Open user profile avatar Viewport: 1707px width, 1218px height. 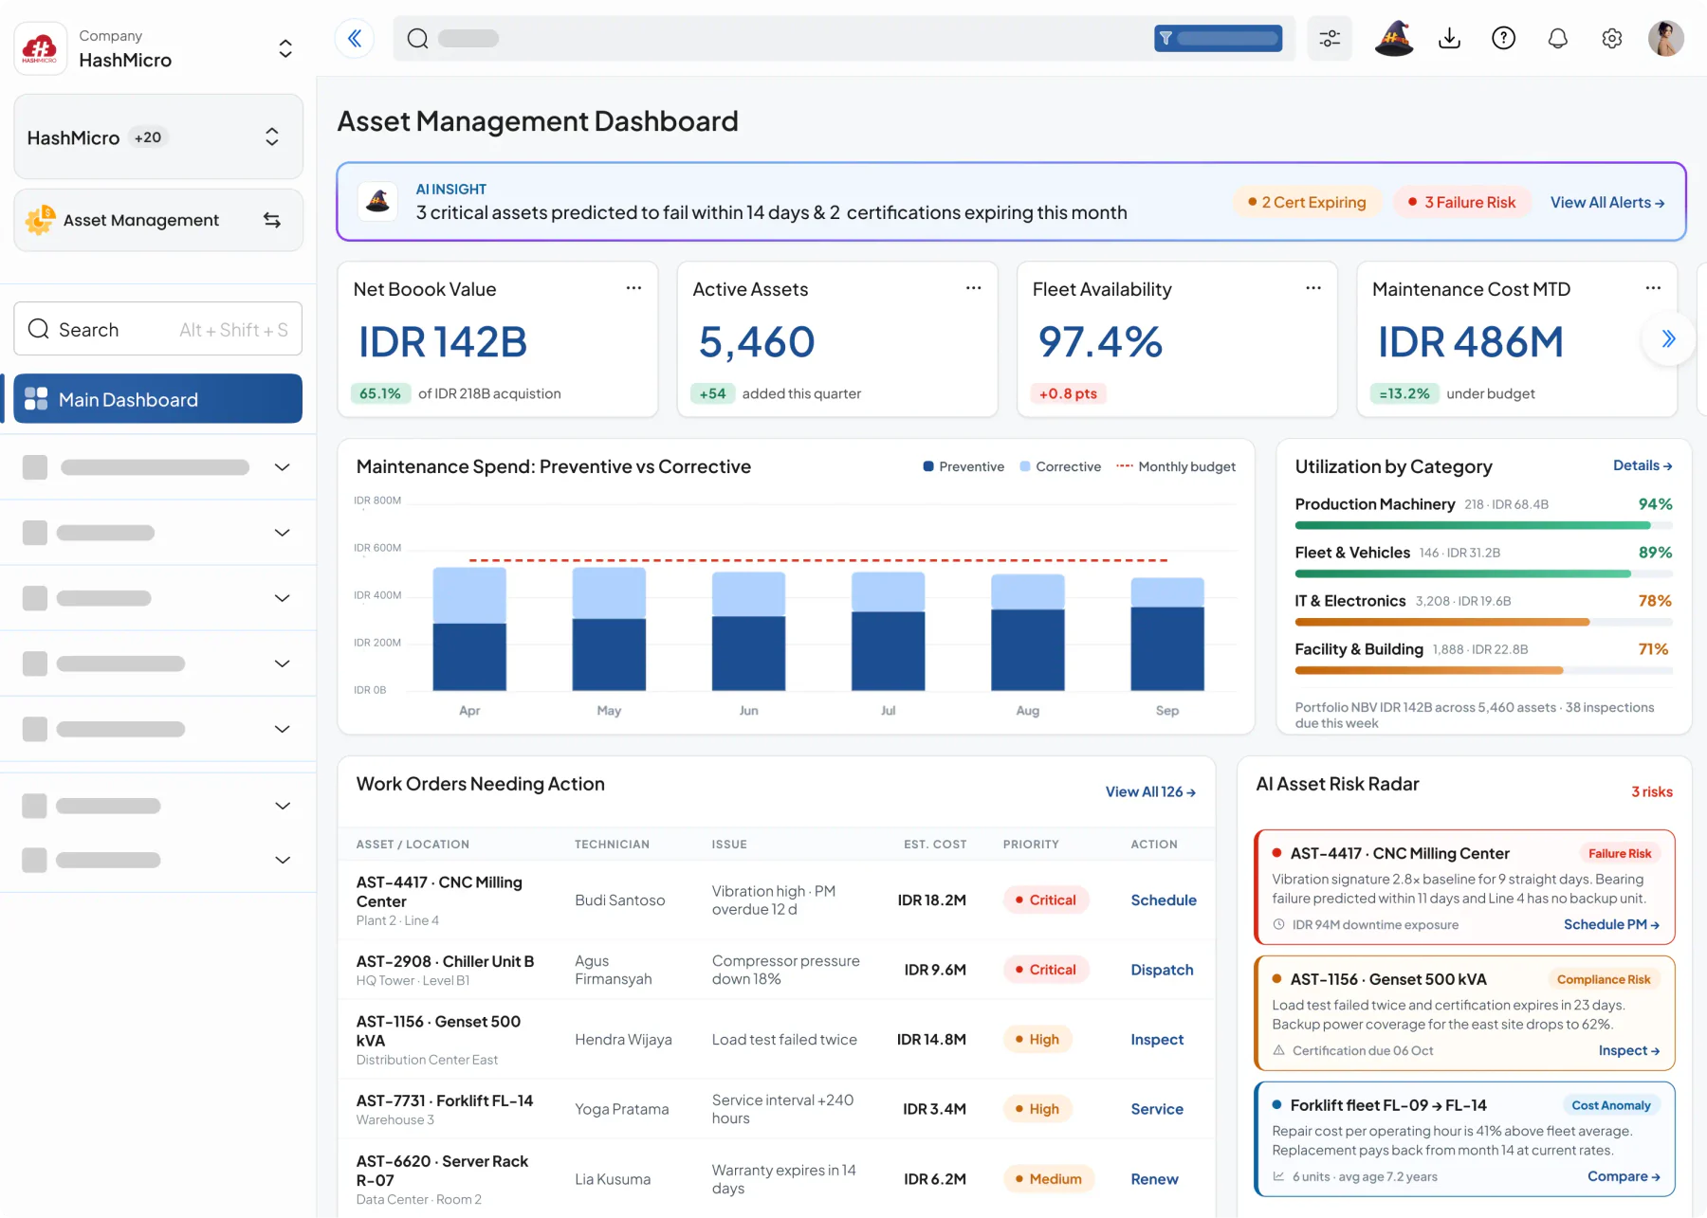click(1665, 38)
